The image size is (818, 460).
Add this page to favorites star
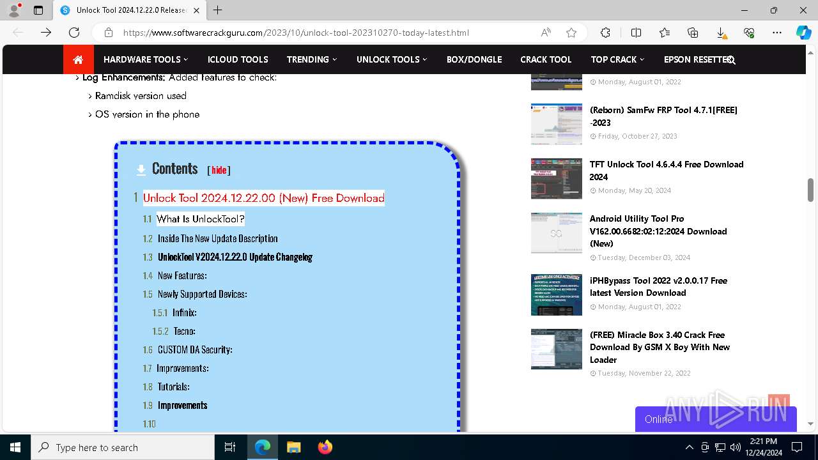[x=571, y=33]
